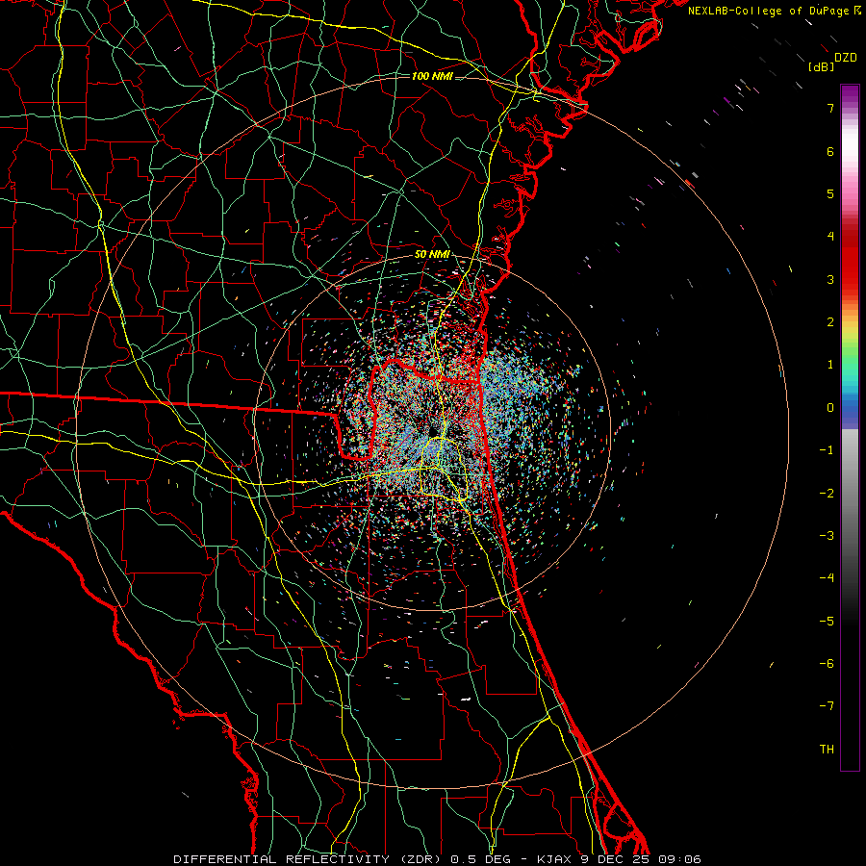This screenshot has width=866, height=866.
Task: Click the NEXLAB-College of DuPage label
Action: 769,11
